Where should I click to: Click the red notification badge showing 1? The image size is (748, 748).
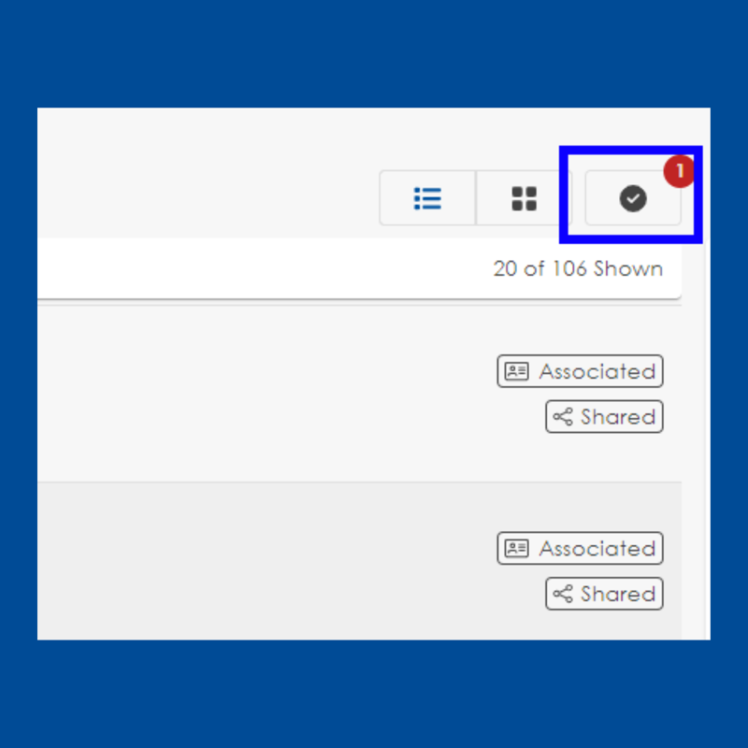679,171
